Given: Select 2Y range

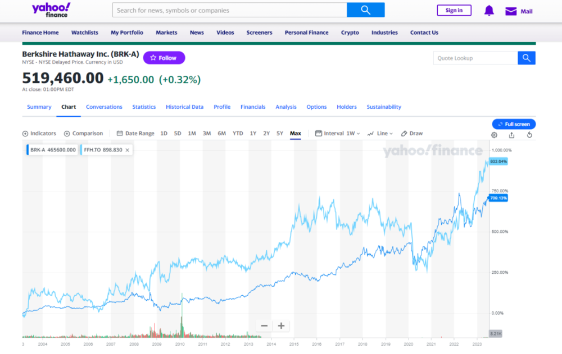Looking at the screenshot, I should [266, 133].
